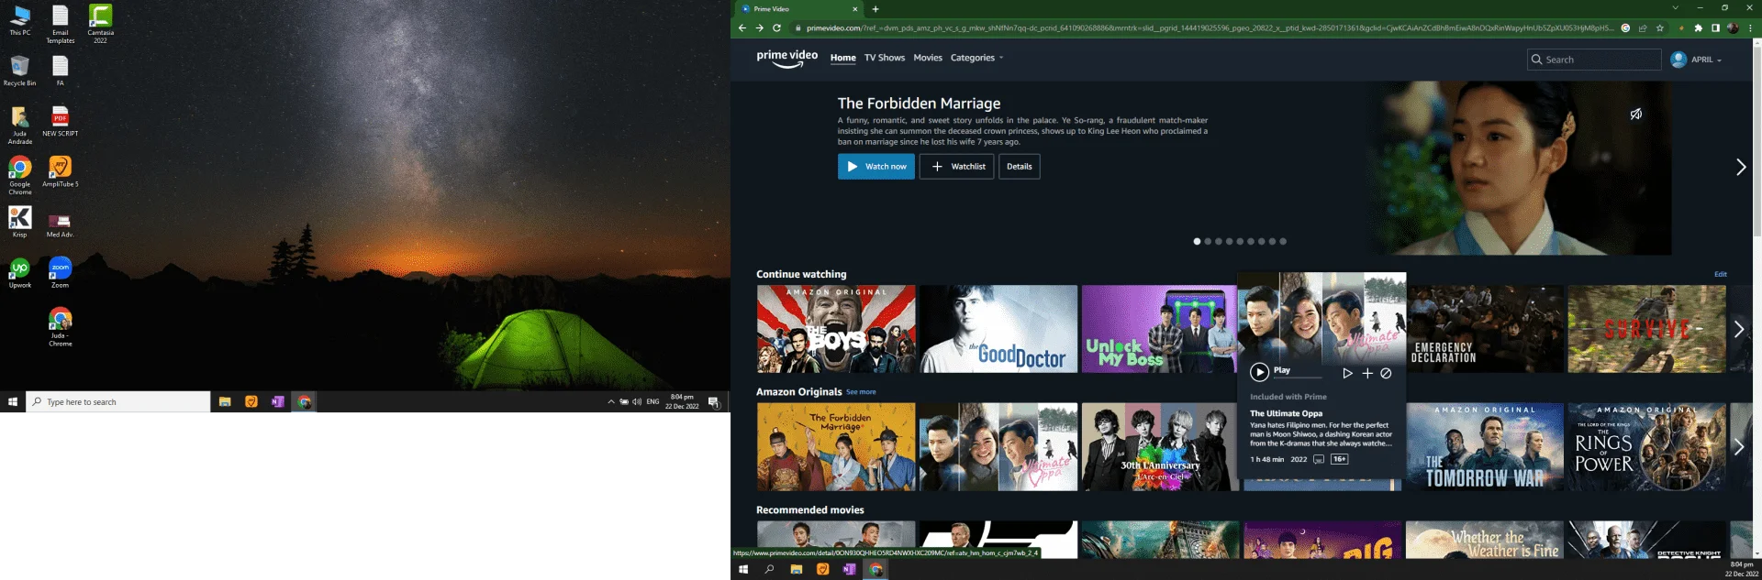Click the APRIL profile avatar

coord(1678,60)
